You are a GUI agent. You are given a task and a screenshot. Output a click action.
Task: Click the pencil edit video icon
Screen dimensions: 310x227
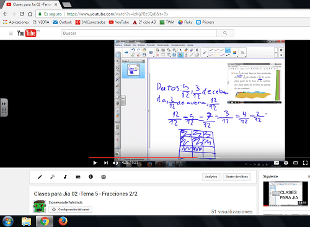[40, 177]
